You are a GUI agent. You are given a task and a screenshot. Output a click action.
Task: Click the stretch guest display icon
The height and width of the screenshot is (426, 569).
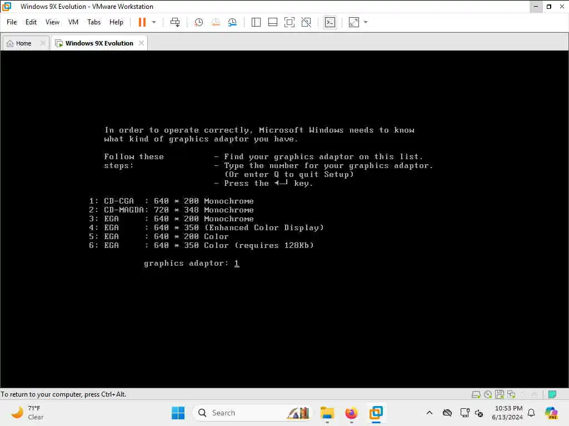click(x=354, y=22)
